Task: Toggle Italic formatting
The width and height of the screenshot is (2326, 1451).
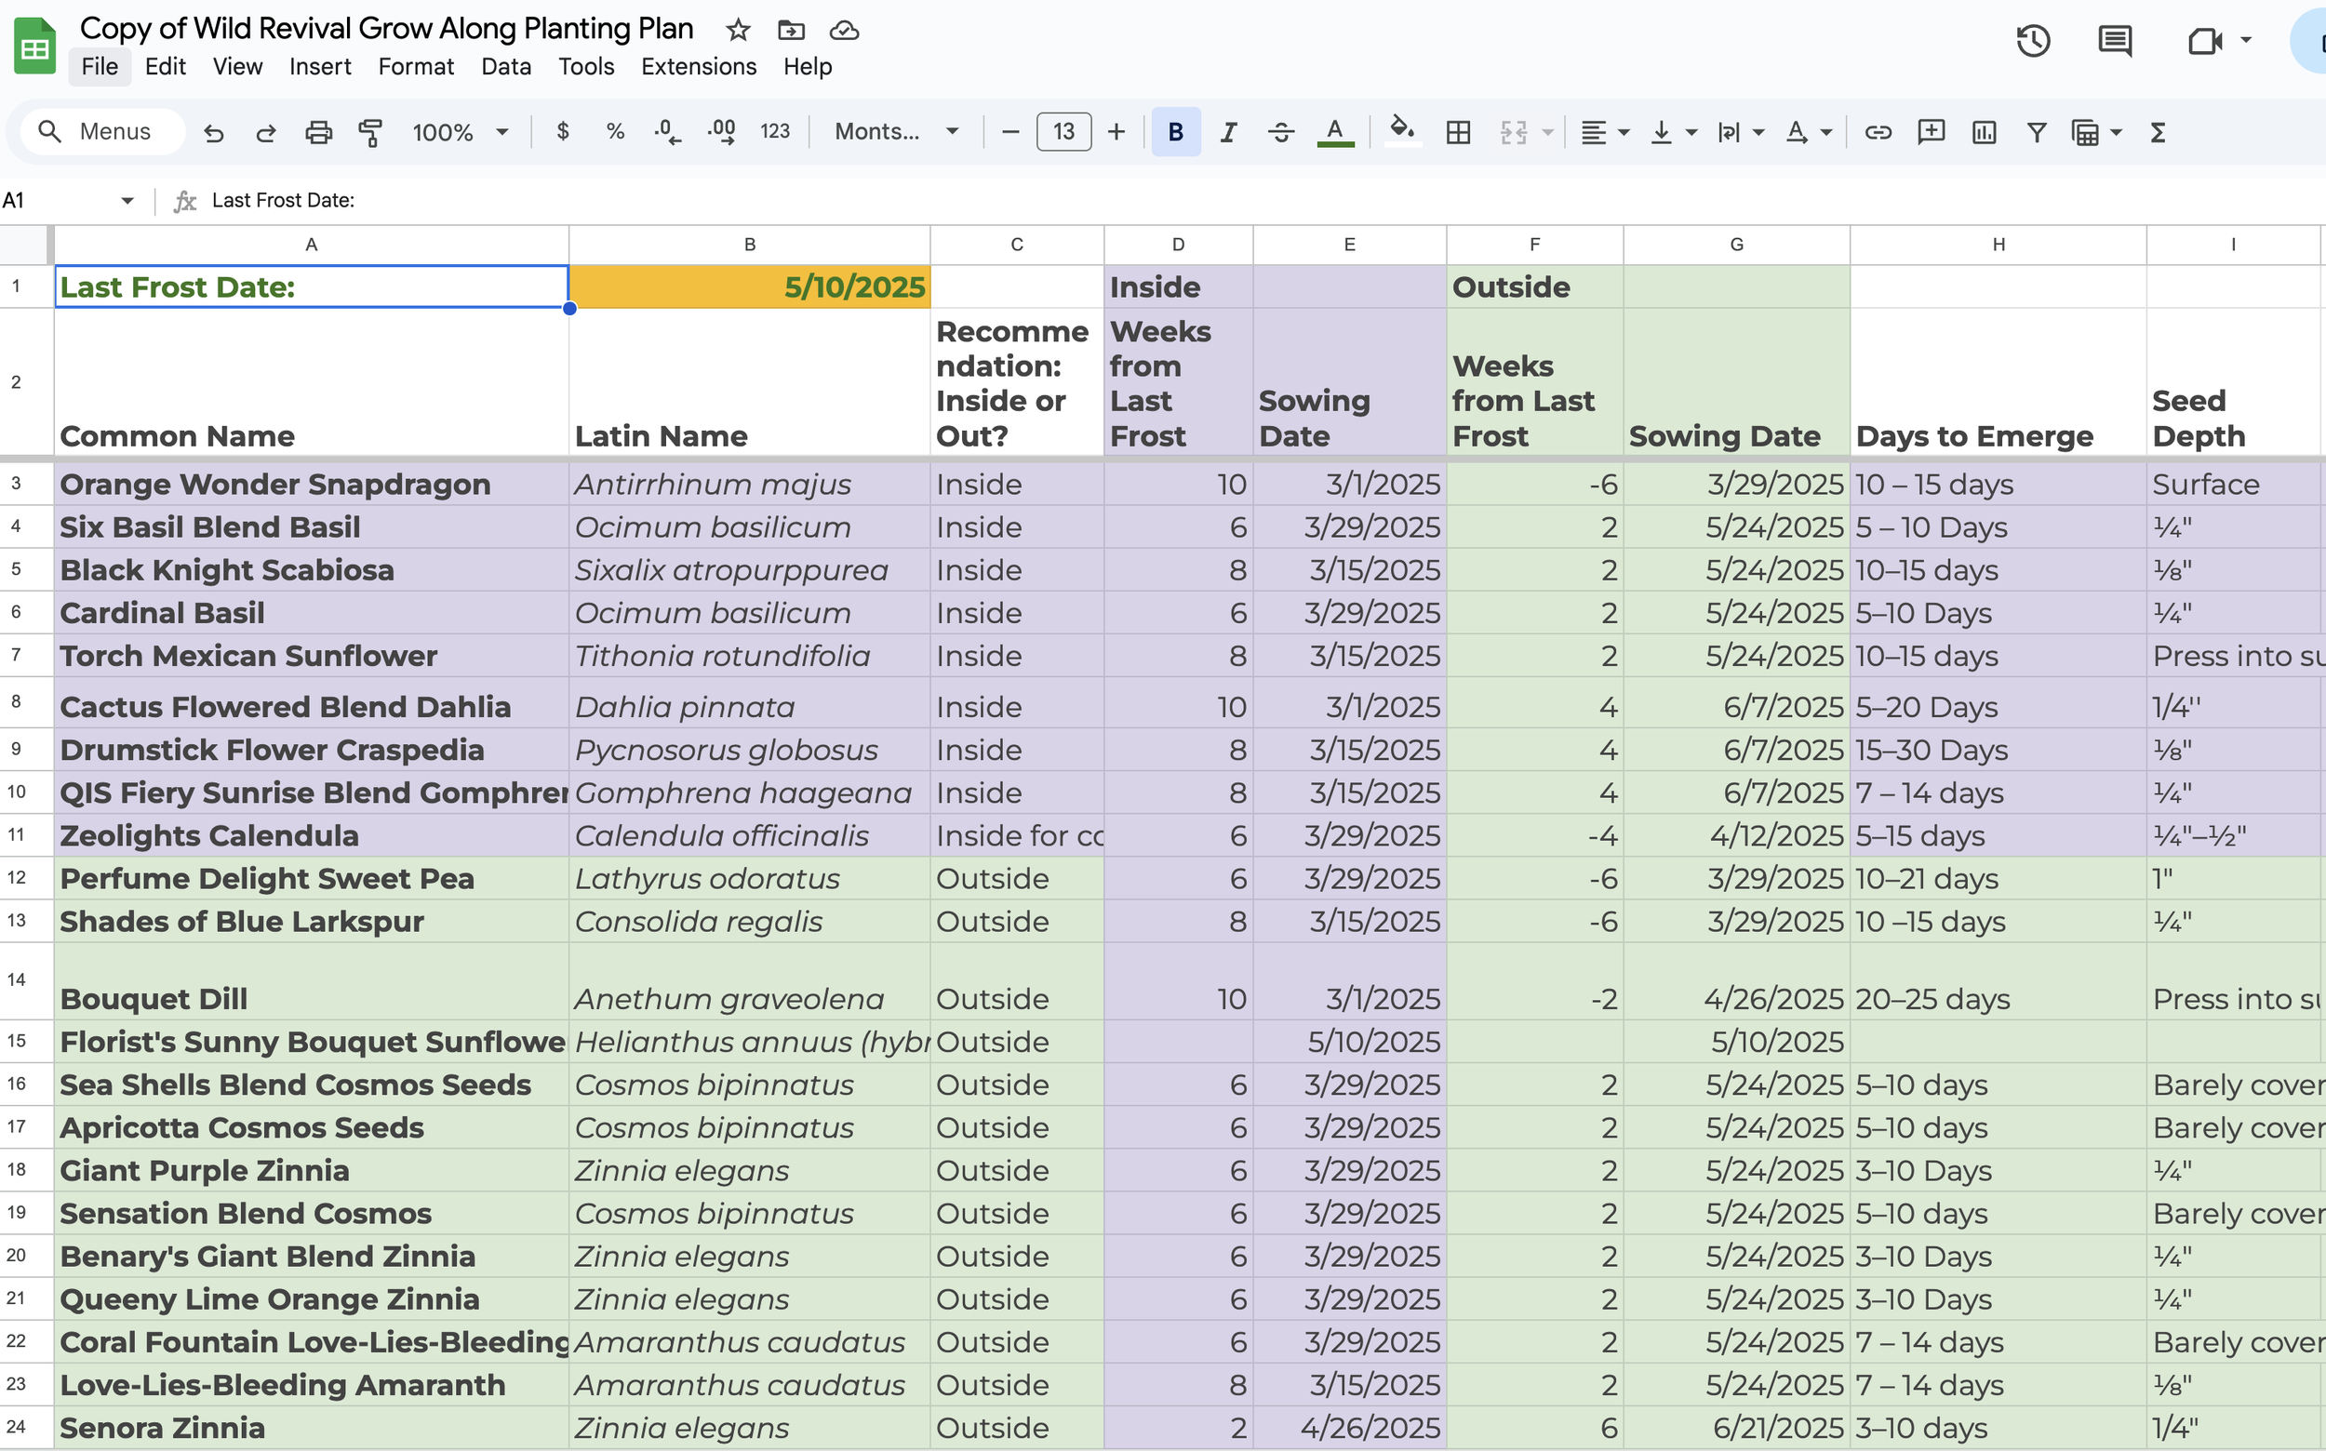Action: click(x=1228, y=132)
